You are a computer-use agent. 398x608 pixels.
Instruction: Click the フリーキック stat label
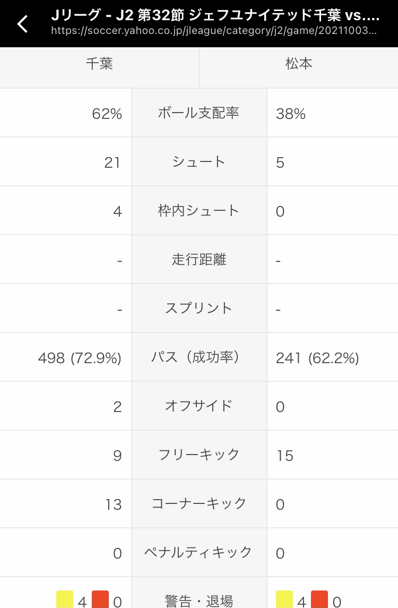[199, 455]
